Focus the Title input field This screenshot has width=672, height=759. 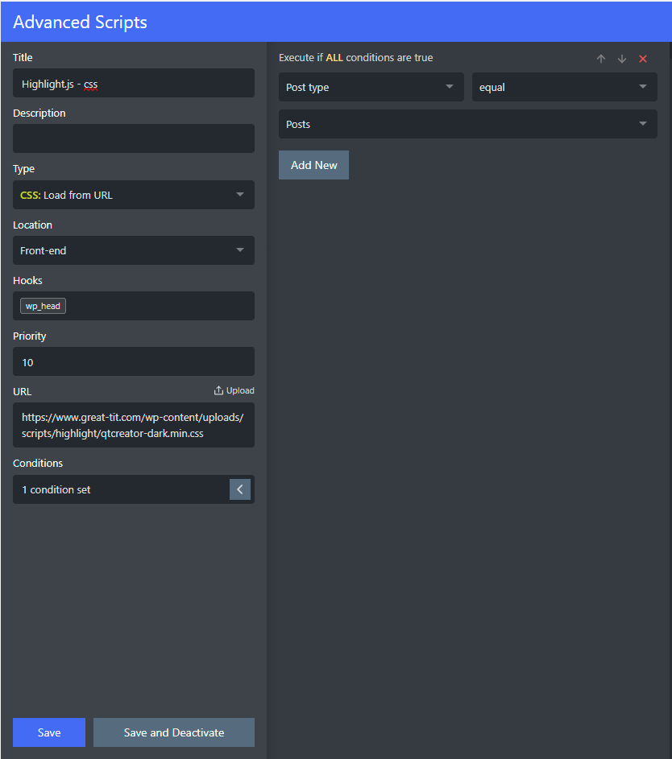pos(134,83)
